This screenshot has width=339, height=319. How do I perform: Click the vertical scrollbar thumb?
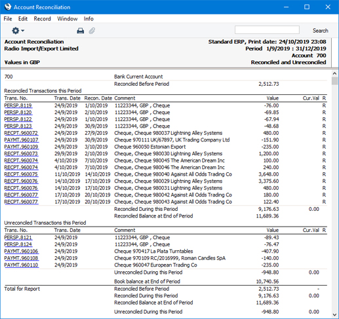334,81
